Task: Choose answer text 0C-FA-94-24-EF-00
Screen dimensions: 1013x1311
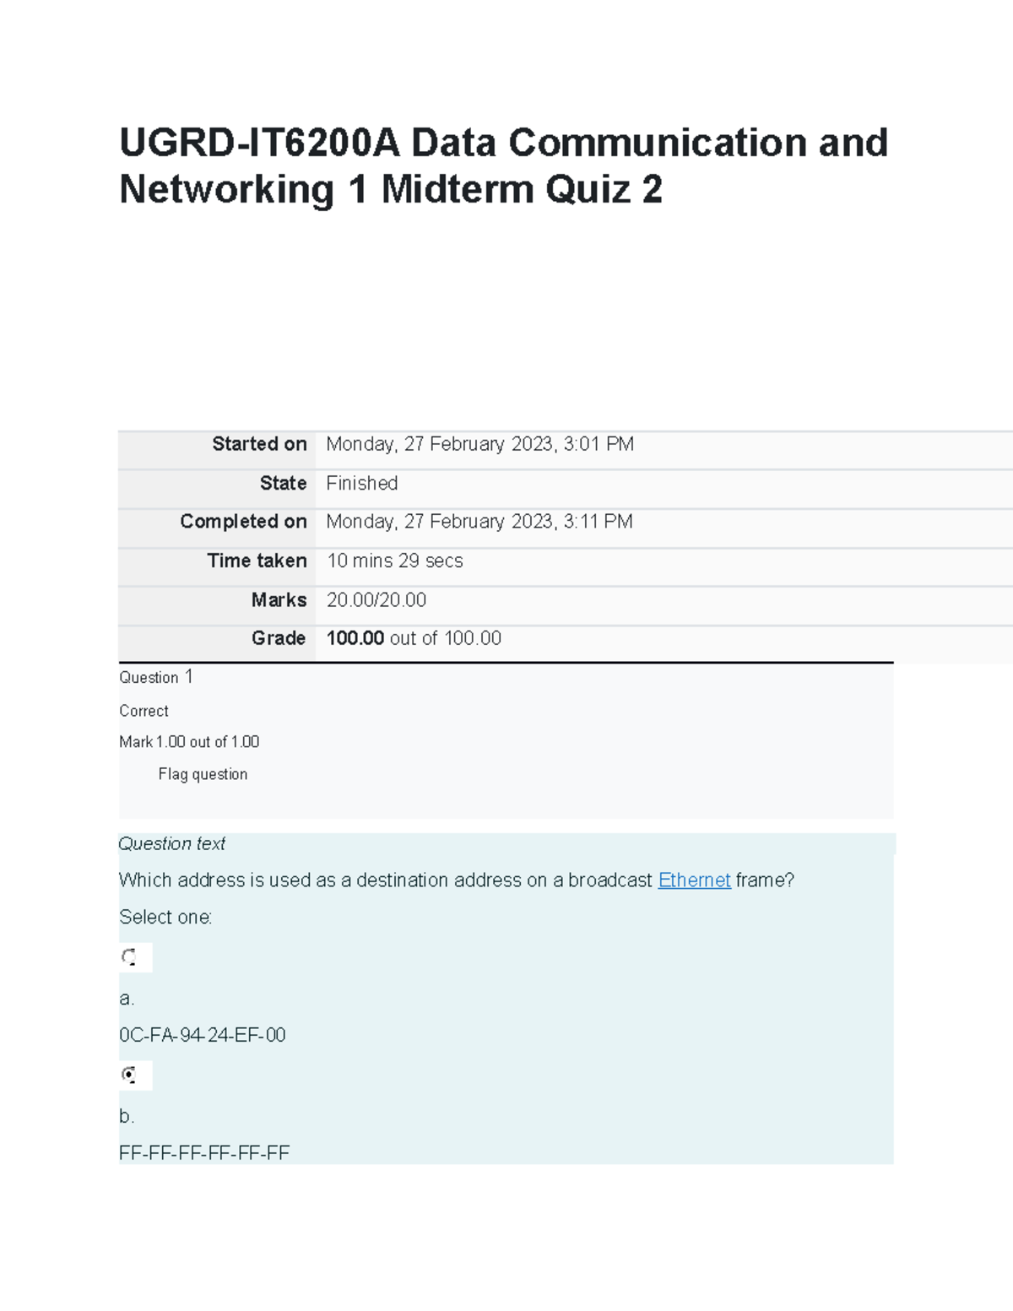Action: point(203,1035)
